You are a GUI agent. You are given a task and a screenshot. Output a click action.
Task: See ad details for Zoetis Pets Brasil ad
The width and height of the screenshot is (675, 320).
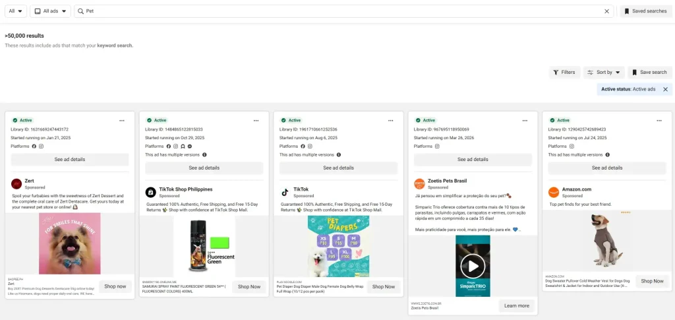(473, 160)
